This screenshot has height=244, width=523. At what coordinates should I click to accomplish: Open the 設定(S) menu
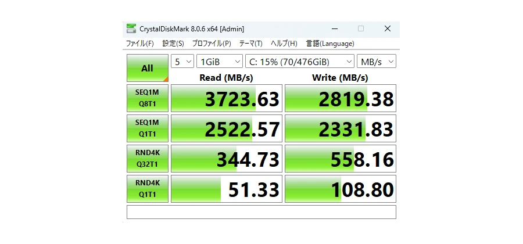[x=173, y=44]
